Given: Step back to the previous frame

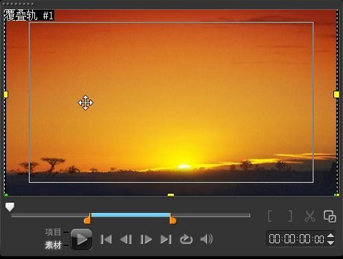Looking at the screenshot, I should pos(126,240).
